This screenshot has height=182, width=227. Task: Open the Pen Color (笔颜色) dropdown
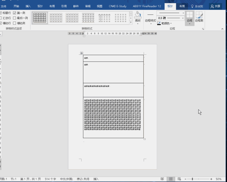pyautogui.click(x=171, y=24)
